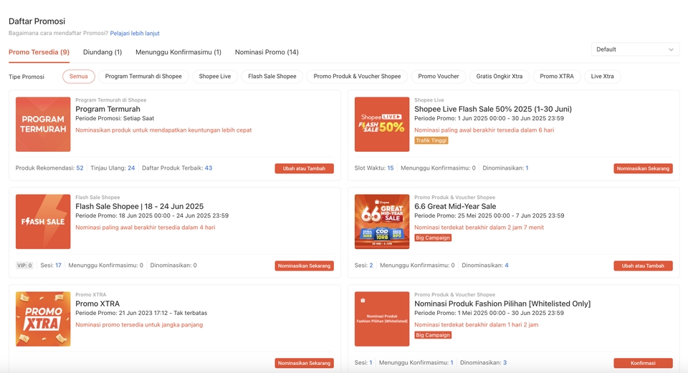
Task: Click the Daftar Promosi heading
Action: (x=37, y=21)
